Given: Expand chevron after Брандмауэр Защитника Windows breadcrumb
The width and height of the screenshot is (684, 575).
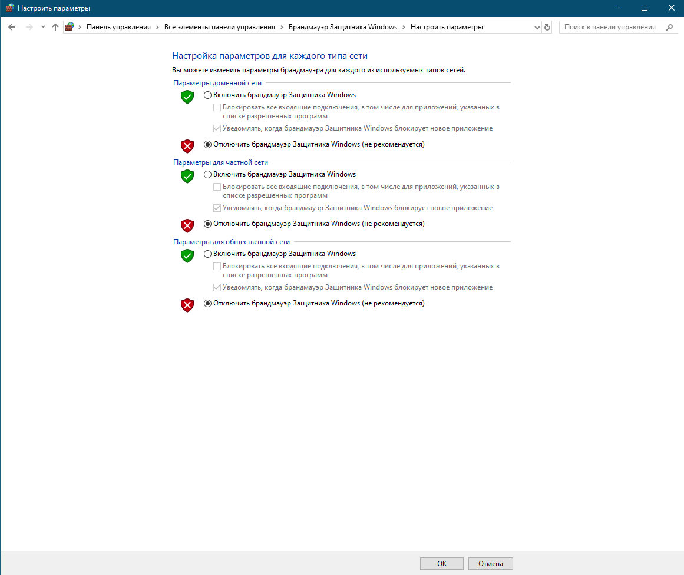Looking at the screenshot, I should [404, 28].
